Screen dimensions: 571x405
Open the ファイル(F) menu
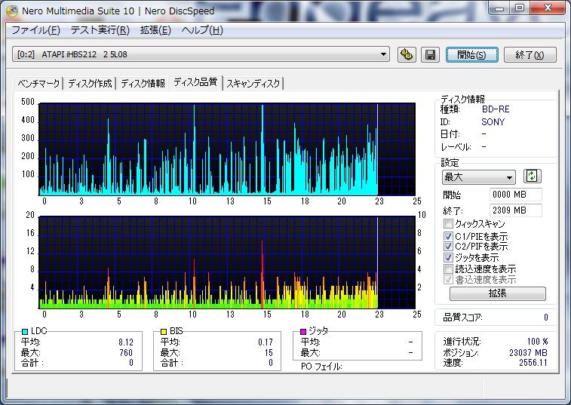(x=35, y=30)
